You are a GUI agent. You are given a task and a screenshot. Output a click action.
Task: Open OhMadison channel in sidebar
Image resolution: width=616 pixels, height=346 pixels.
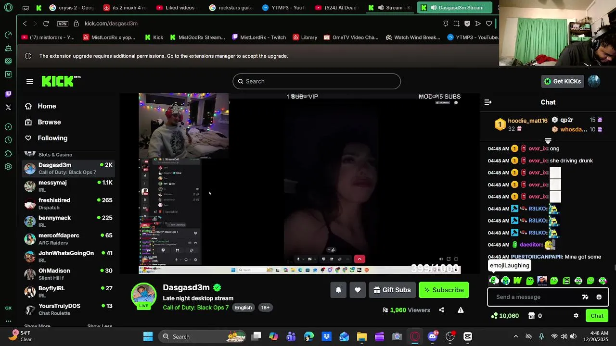(x=69, y=274)
